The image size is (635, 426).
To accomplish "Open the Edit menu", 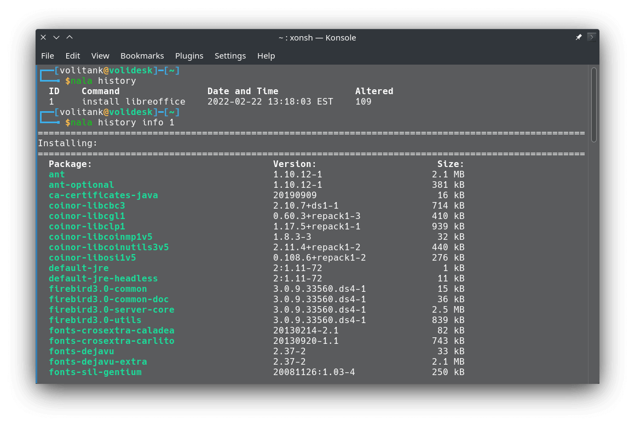I will coord(72,56).
